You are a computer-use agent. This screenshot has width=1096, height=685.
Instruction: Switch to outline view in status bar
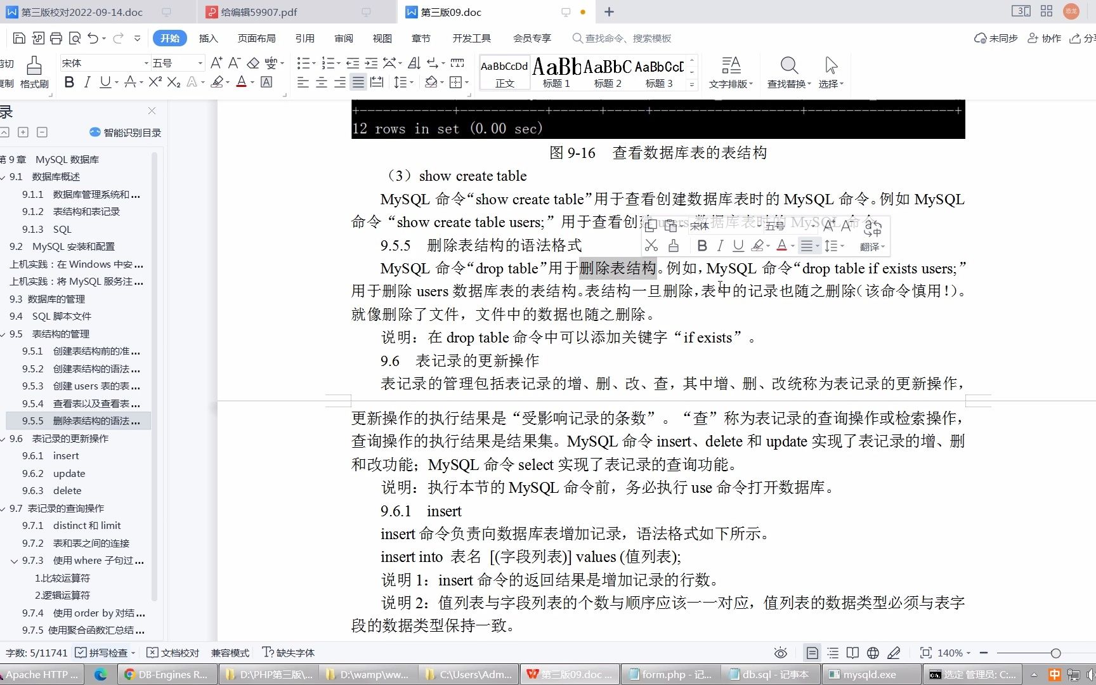(833, 653)
